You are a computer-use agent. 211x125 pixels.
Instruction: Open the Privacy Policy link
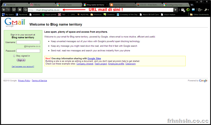pyautogui.click(x=24, y=80)
